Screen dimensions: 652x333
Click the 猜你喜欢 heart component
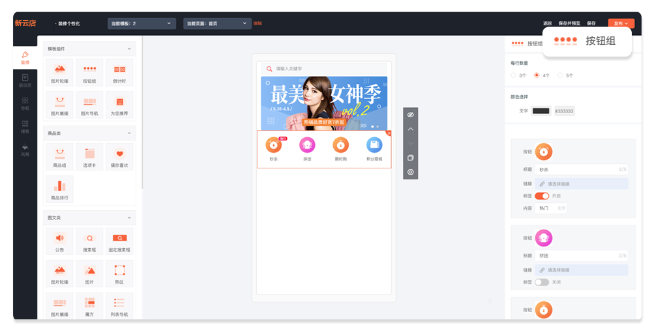(120, 157)
